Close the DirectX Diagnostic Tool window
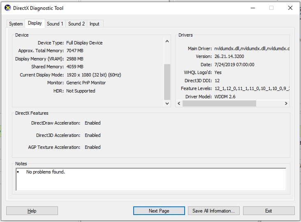 coord(290,8)
